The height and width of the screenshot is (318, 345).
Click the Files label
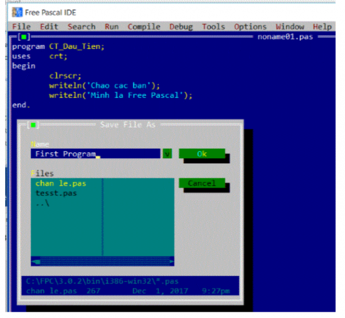point(42,174)
